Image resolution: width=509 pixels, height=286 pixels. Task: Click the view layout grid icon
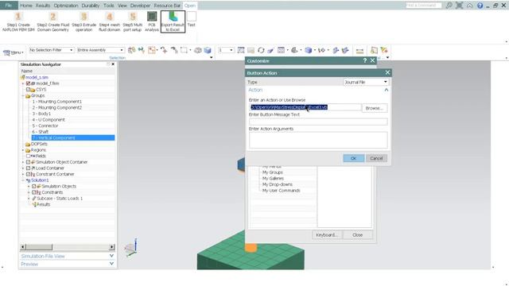click(281, 50)
